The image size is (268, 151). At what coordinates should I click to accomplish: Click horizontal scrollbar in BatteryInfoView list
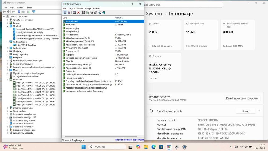[x=101, y=136]
